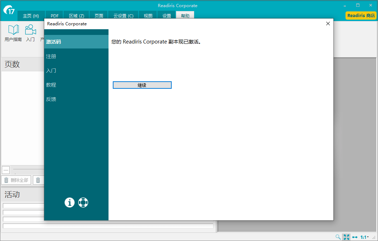Click the Readiris 17 application logo
The width and height of the screenshot is (378, 241).
point(9,10)
